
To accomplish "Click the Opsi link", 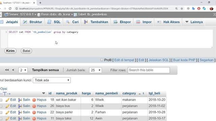I will 4,89.
